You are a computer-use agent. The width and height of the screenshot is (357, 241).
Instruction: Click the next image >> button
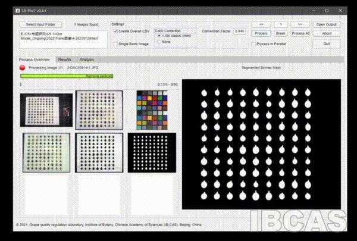point(300,24)
